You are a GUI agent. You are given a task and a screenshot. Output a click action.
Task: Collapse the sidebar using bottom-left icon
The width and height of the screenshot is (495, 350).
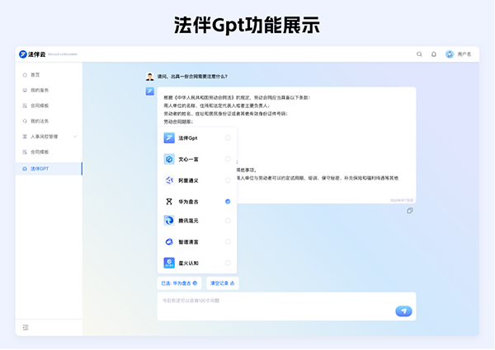coord(26,327)
